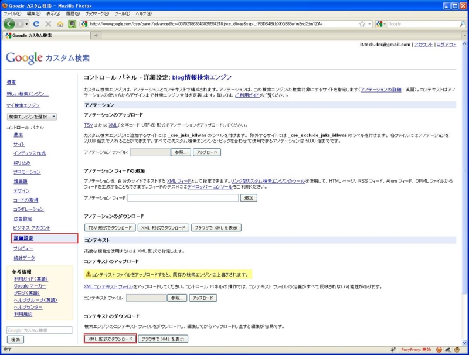469x355 pixels.
Task: Open the 編集 menu
Action: pyautogui.click(x=33, y=13)
